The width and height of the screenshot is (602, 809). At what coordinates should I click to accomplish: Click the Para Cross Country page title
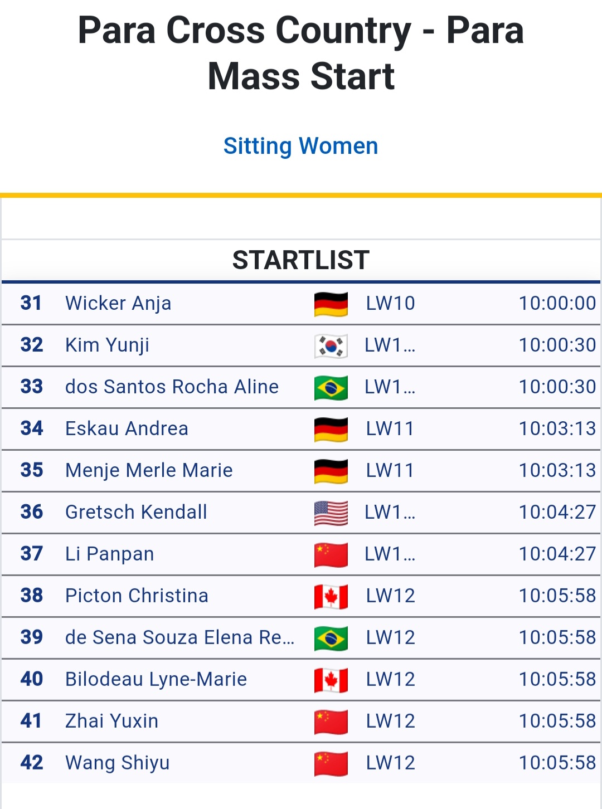coord(301,53)
